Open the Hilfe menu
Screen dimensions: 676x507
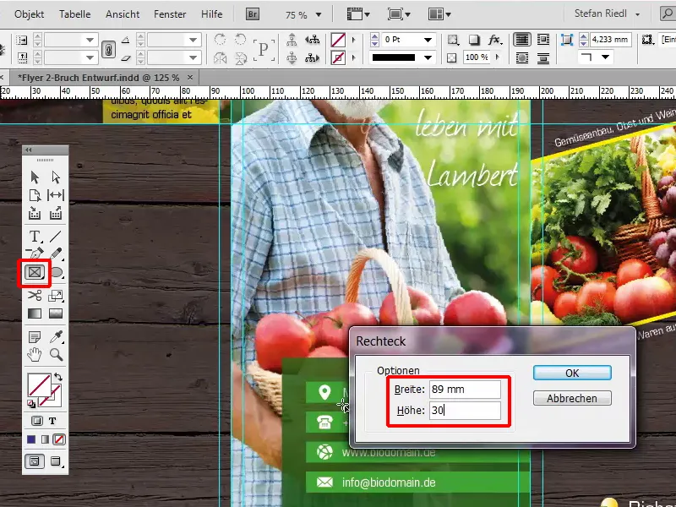coord(212,14)
